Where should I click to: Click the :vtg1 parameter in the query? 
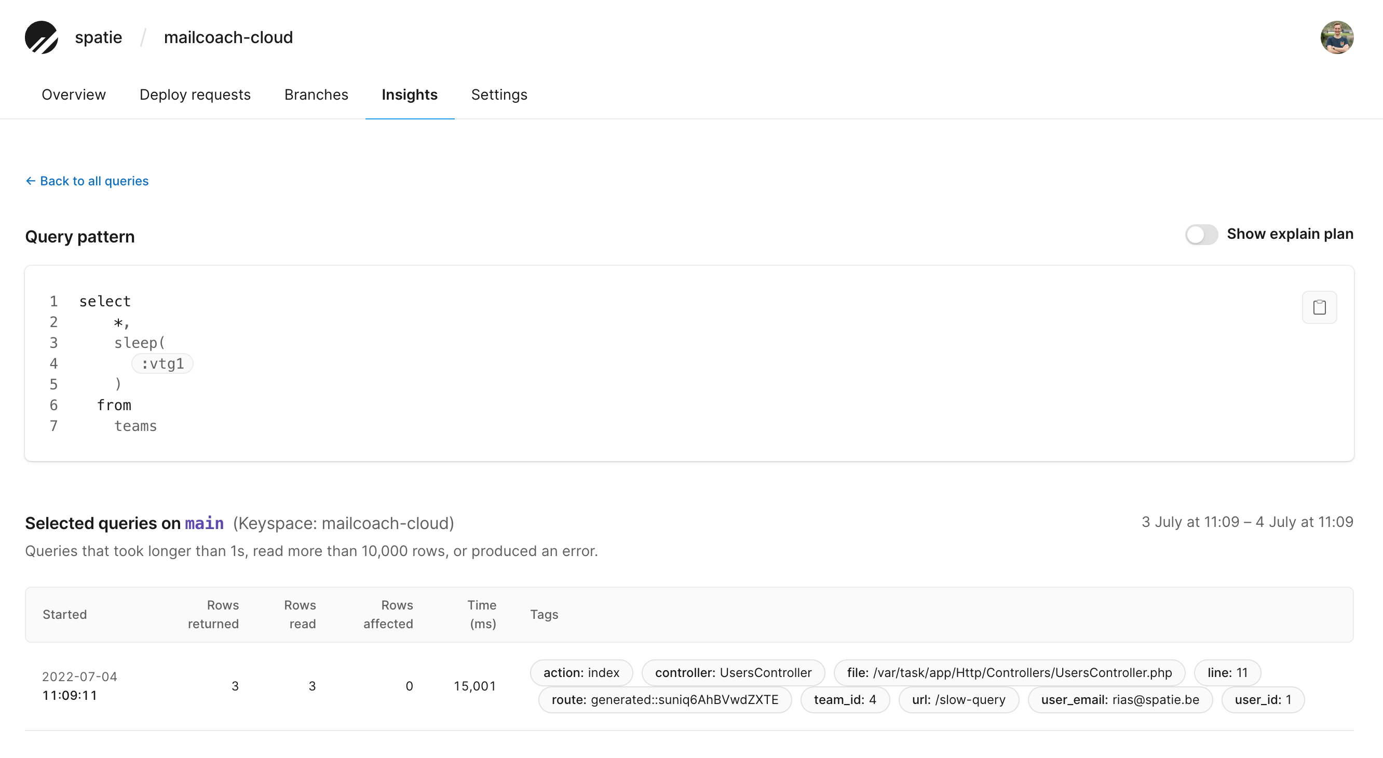tap(162, 363)
